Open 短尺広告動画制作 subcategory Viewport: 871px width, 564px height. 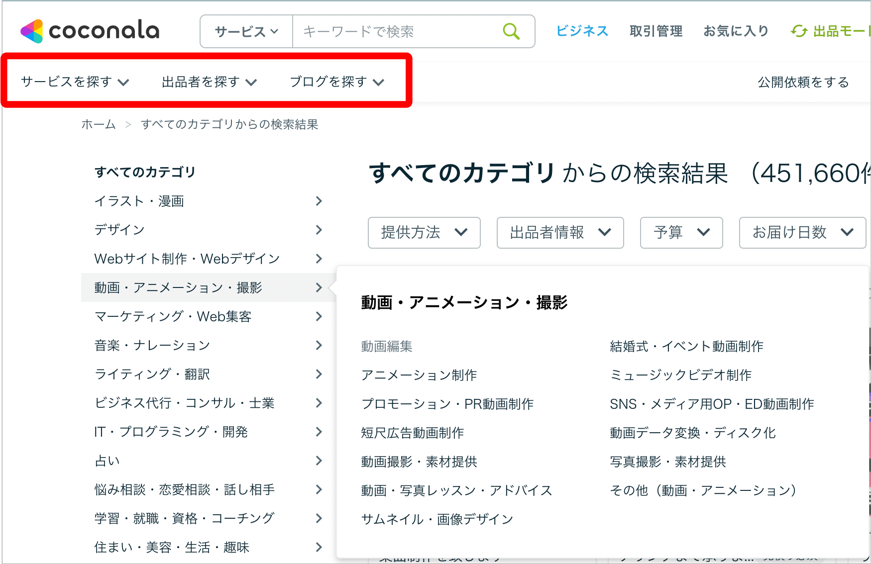(413, 433)
